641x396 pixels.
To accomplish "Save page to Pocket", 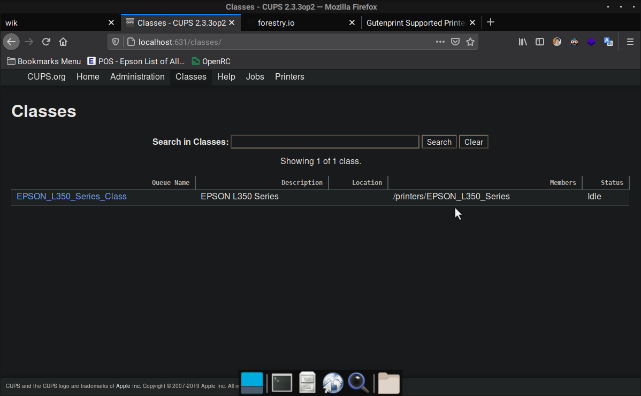I will [x=455, y=42].
